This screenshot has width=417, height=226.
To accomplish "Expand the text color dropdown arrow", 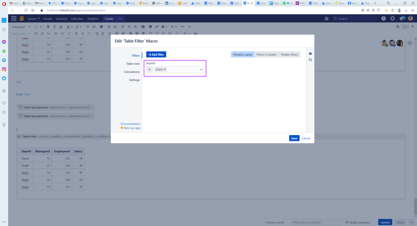I will tap(72, 27).
